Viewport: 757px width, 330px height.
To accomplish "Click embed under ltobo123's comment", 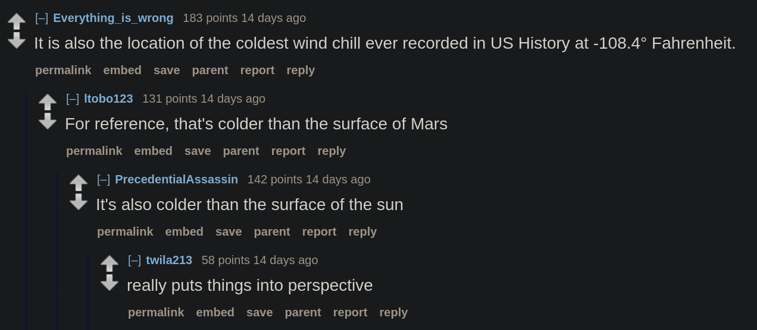I will pyautogui.click(x=153, y=151).
